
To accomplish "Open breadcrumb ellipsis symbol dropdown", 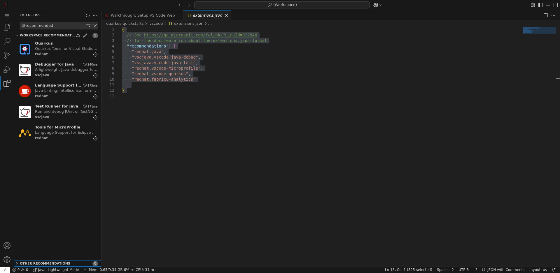I will pos(210,24).
